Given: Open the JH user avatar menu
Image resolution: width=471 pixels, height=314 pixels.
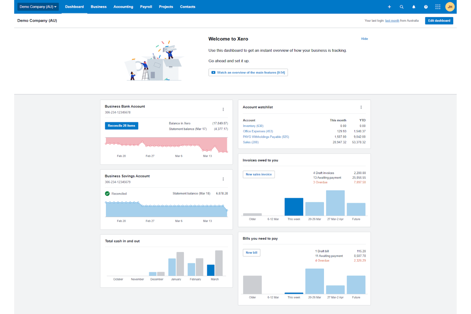Looking at the screenshot, I should click(x=450, y=7).
